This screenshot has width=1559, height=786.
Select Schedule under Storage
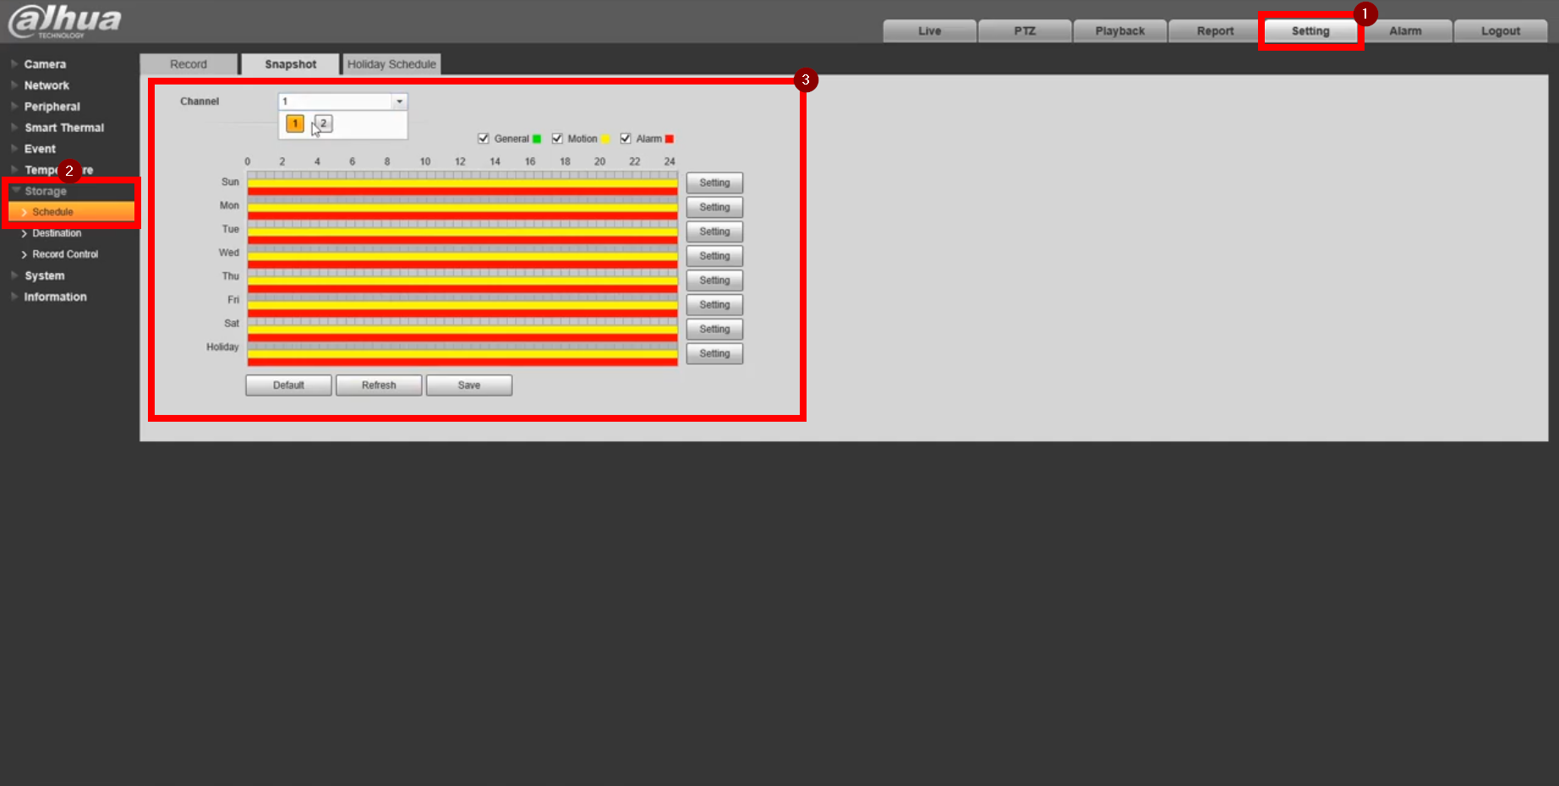tap(72, 212)
